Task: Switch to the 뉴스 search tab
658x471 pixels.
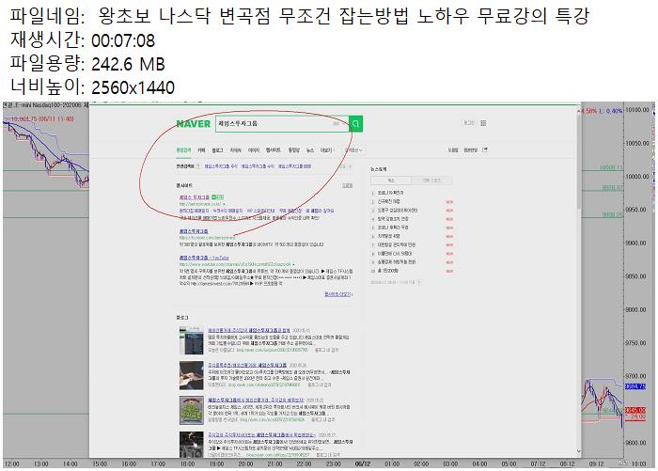Action: click(310, 149)
